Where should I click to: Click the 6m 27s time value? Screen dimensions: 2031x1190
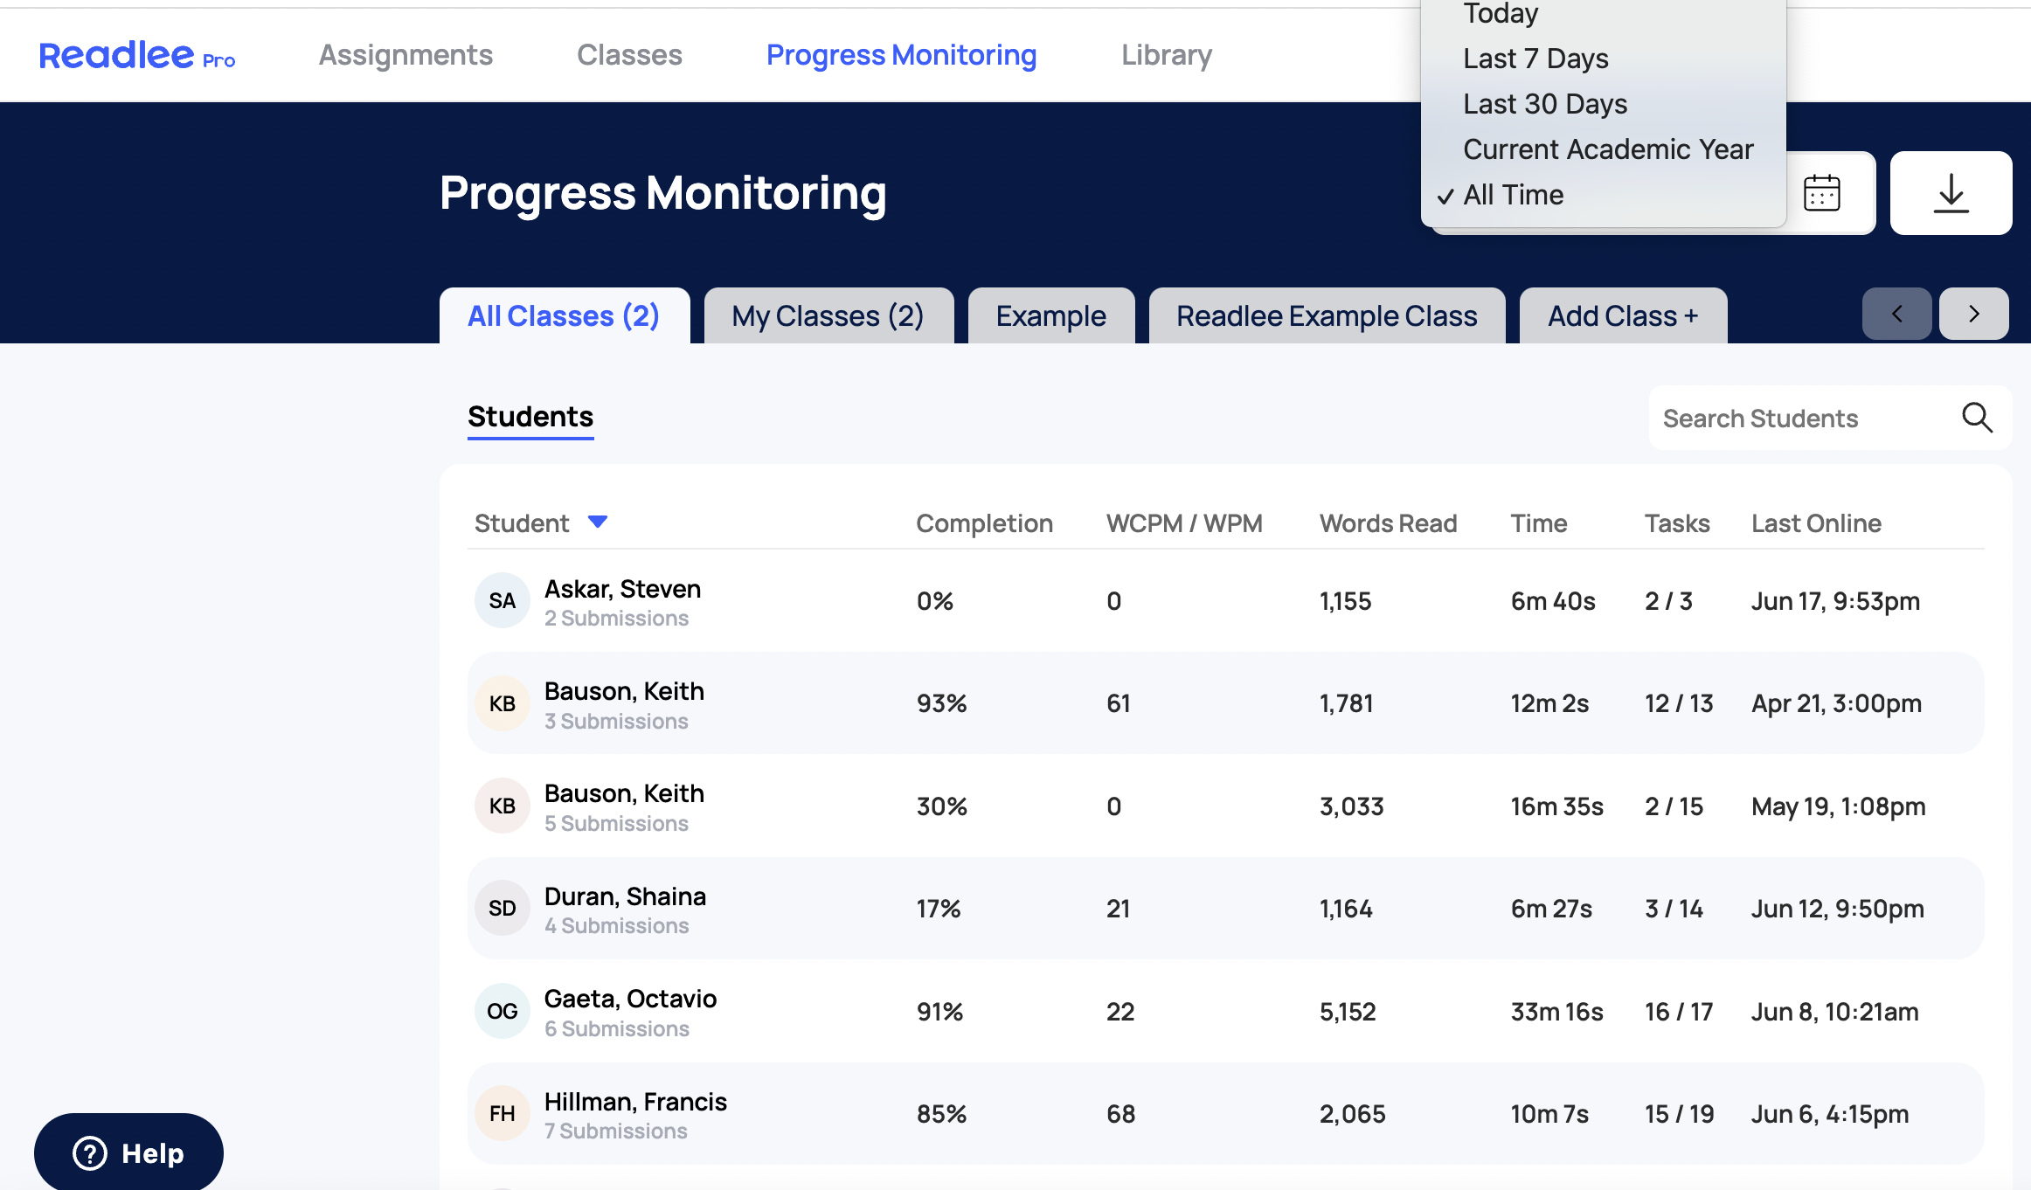tap(1551, 909)
